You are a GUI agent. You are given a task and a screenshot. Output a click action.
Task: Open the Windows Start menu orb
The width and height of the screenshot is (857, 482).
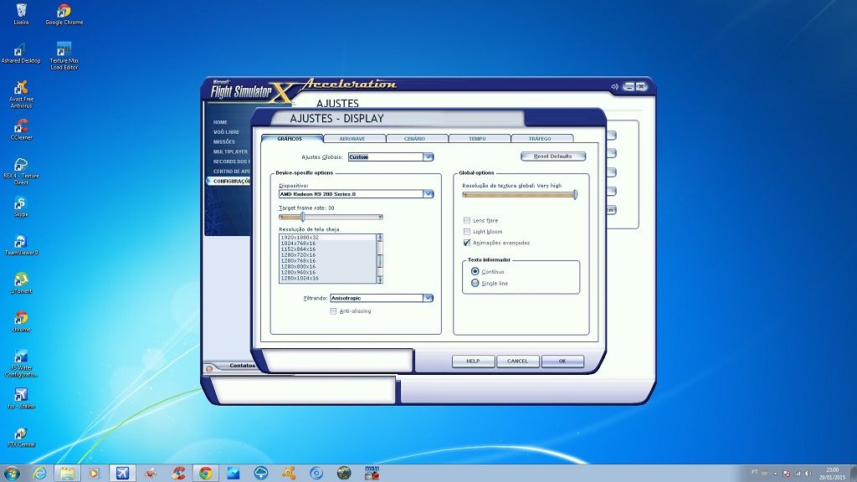[12, 473]
